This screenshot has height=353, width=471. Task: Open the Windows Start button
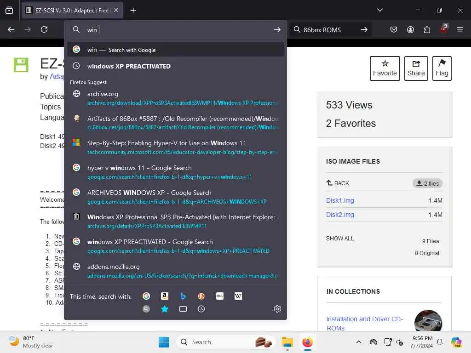(x=164, y=342)
